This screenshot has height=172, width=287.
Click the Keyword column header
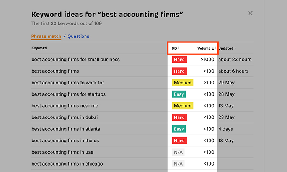pos(39,48)
